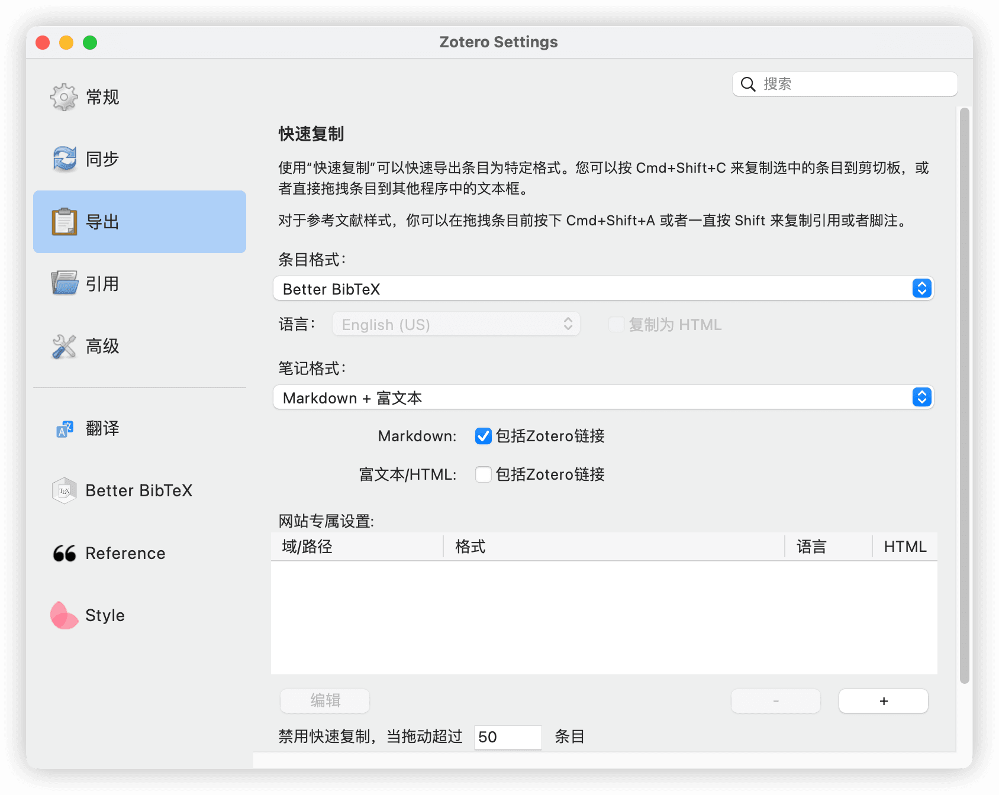Open Advanced (高级) tools icon
The width and height of the screenshot is (999, 795).
[x=64, y=346]
